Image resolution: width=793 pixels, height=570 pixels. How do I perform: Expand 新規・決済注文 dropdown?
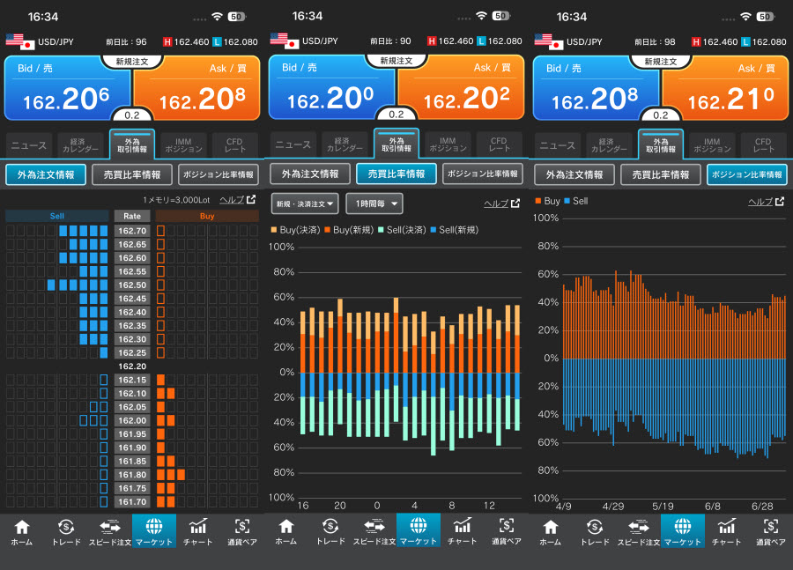305,204
